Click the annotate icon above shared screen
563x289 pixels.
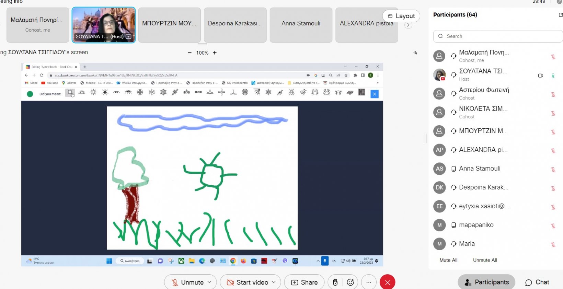point(415,53)
